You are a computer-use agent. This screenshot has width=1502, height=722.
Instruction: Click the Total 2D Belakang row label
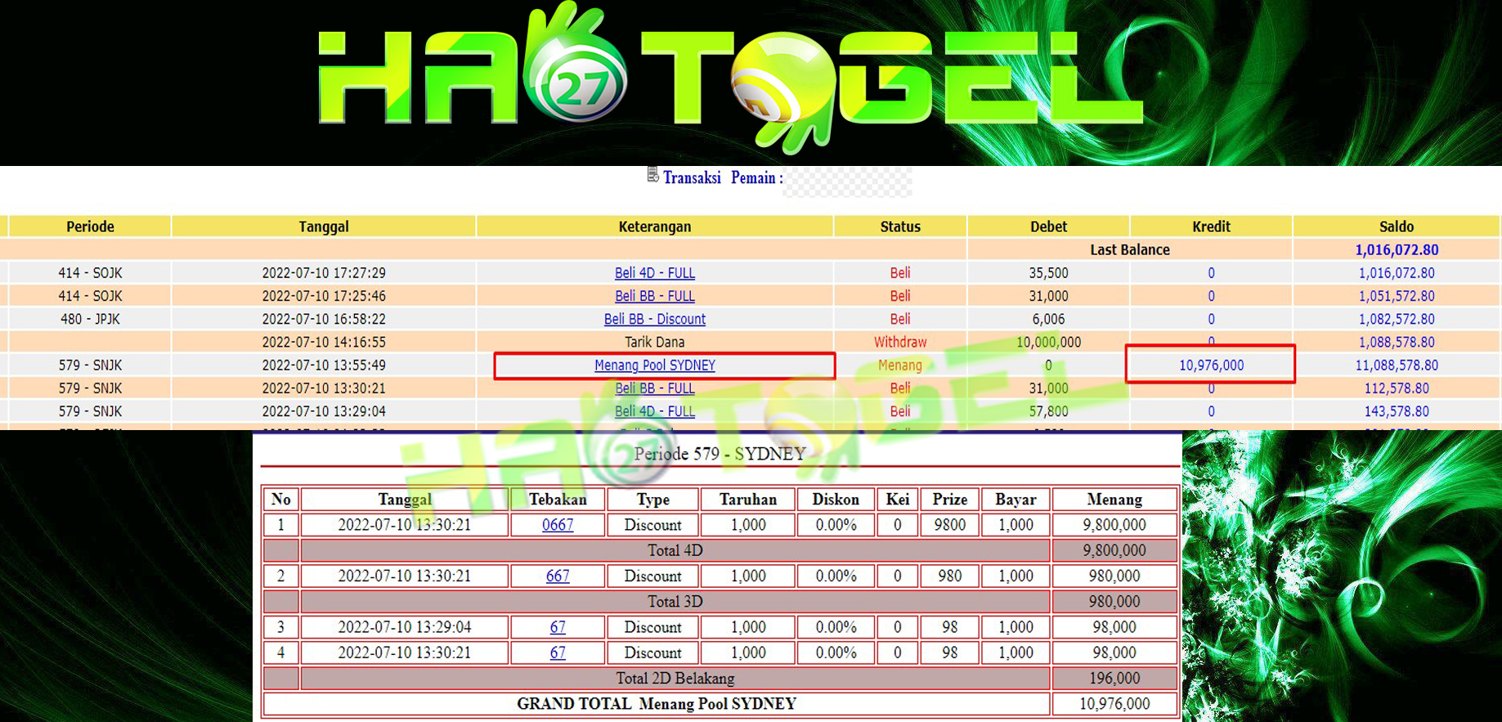tap(675, 679)
